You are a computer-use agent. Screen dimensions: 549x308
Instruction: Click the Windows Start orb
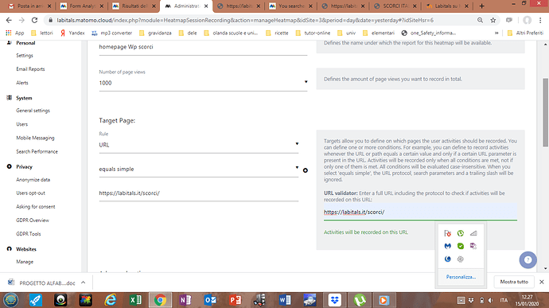11,300
